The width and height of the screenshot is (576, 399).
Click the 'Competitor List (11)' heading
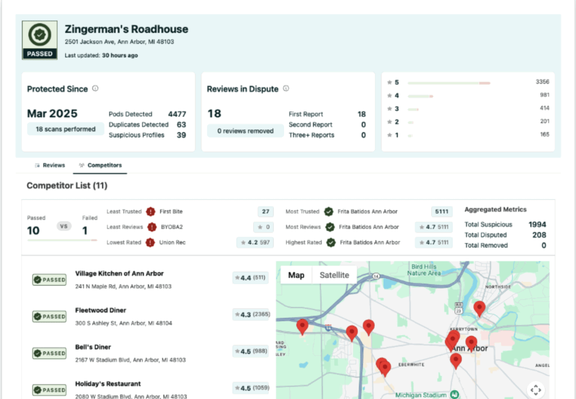coord(67,186)
